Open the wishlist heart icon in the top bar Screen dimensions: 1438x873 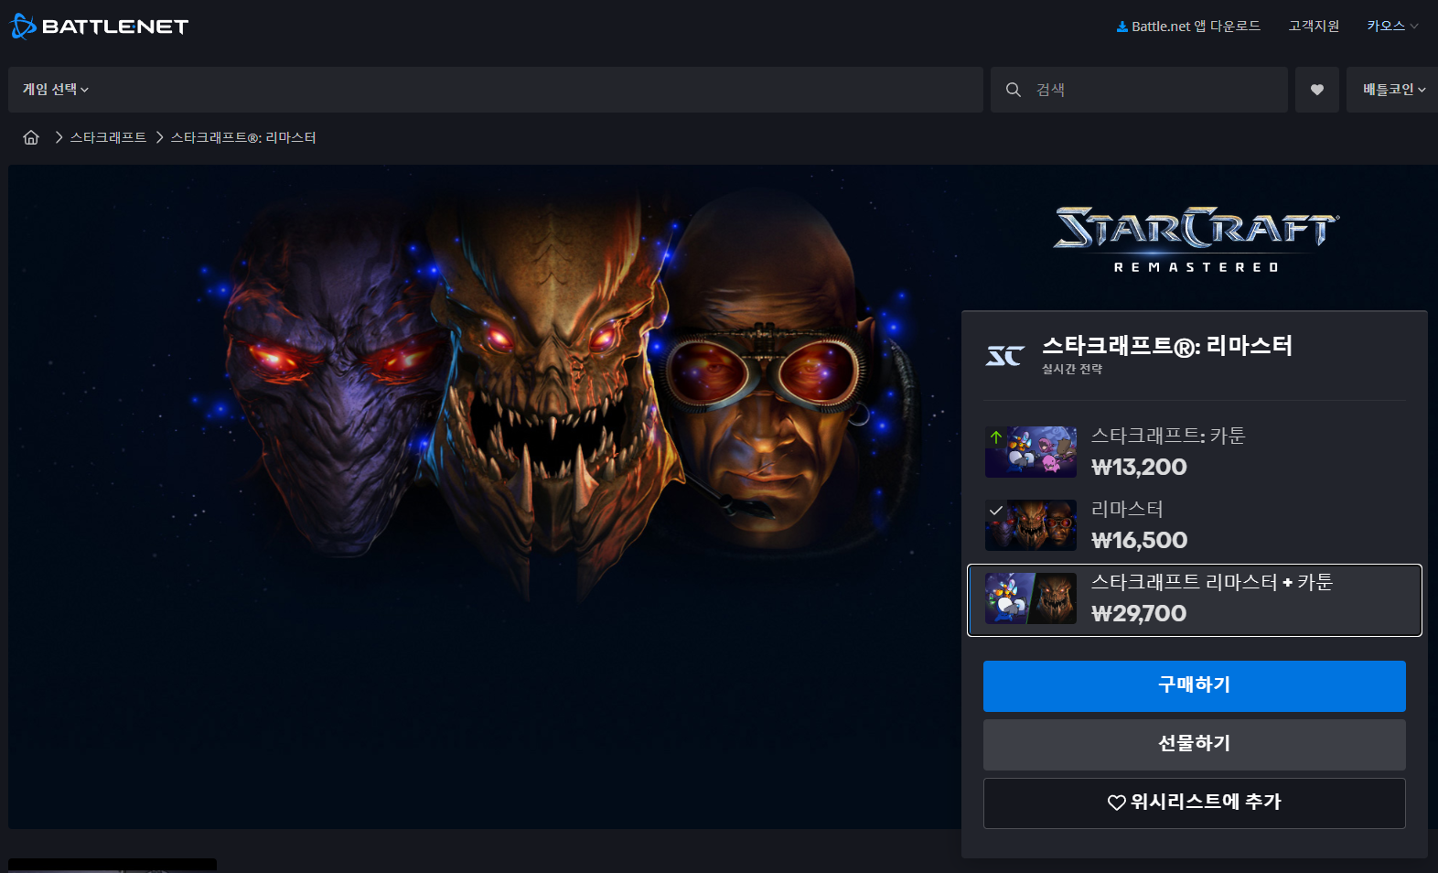tap(1317, 90)
